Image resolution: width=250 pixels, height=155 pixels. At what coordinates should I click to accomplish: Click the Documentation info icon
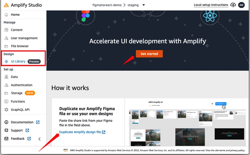coord(6,122)
